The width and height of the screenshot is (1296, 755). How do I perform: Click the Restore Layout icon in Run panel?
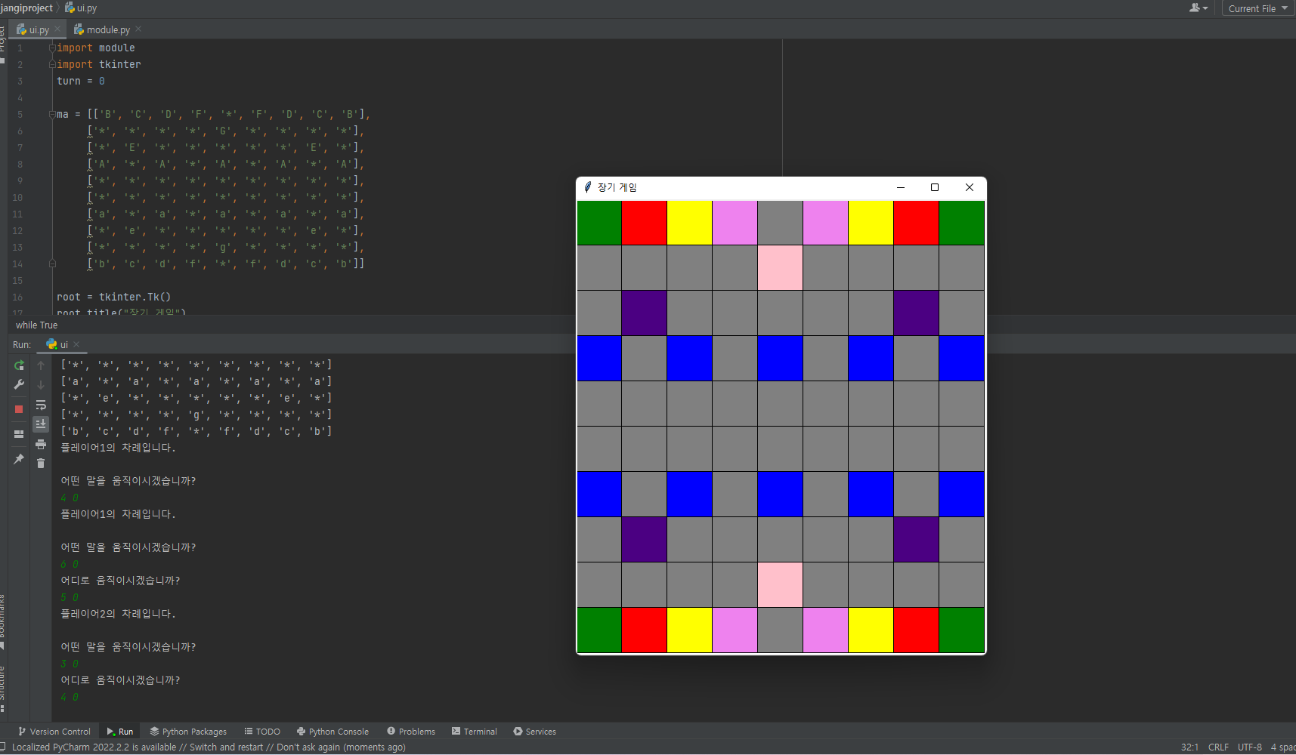[19, 434]
